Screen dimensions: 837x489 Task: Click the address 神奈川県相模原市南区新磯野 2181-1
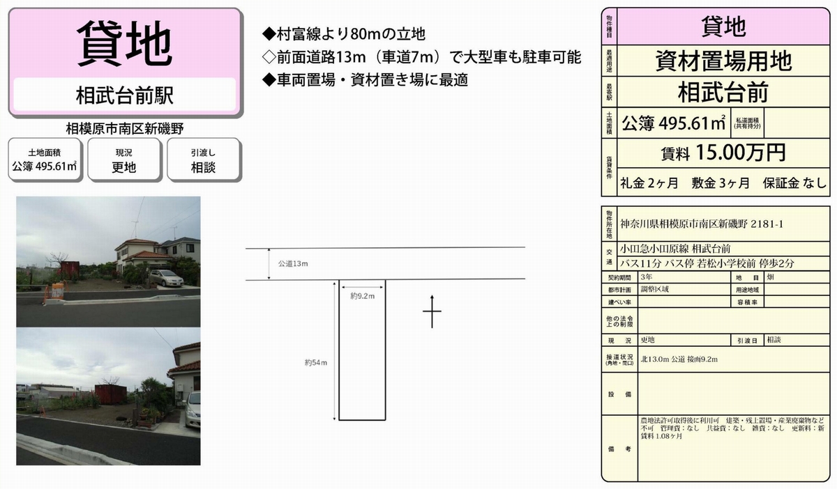(702, 224)
